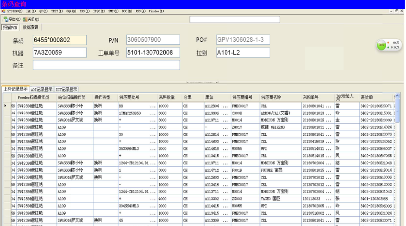The height and width of the screenshot is (226, 406).
Task: Select the supplier code cell C0008
Action: [245, 113]
